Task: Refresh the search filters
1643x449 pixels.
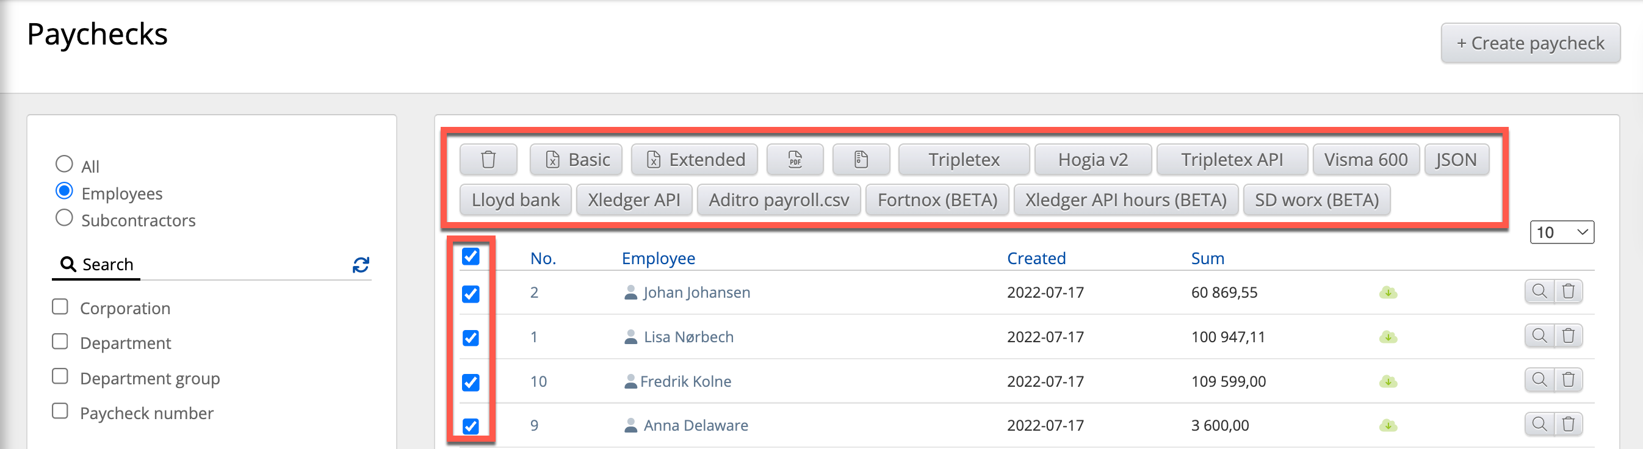Action: [361, 265]
